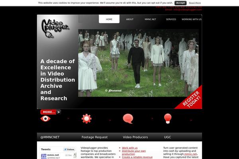The width and height of the screenshot is (239, 159).
Task: Open the HOME tab
Action: (109, 19)
